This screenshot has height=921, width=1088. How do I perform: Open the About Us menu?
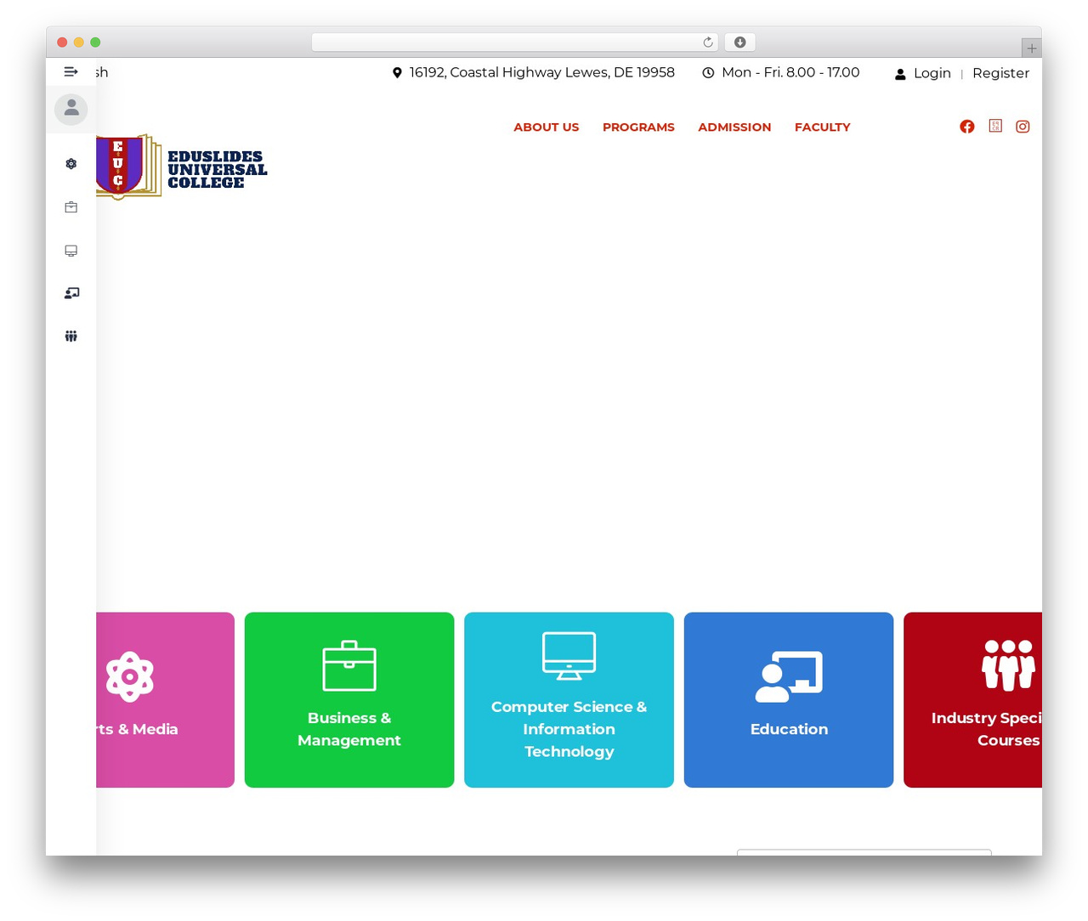[547, 127]
